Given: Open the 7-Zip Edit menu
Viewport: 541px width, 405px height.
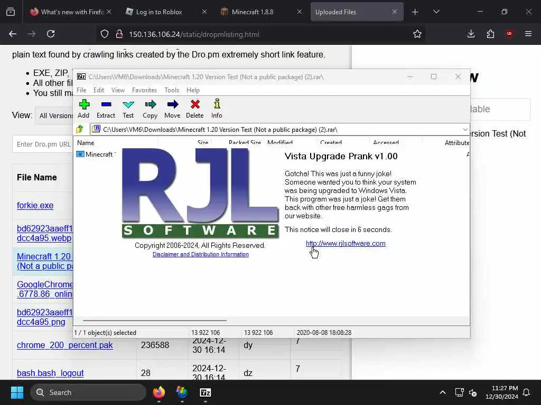Looking at the screenshot, I should (99, 90).
